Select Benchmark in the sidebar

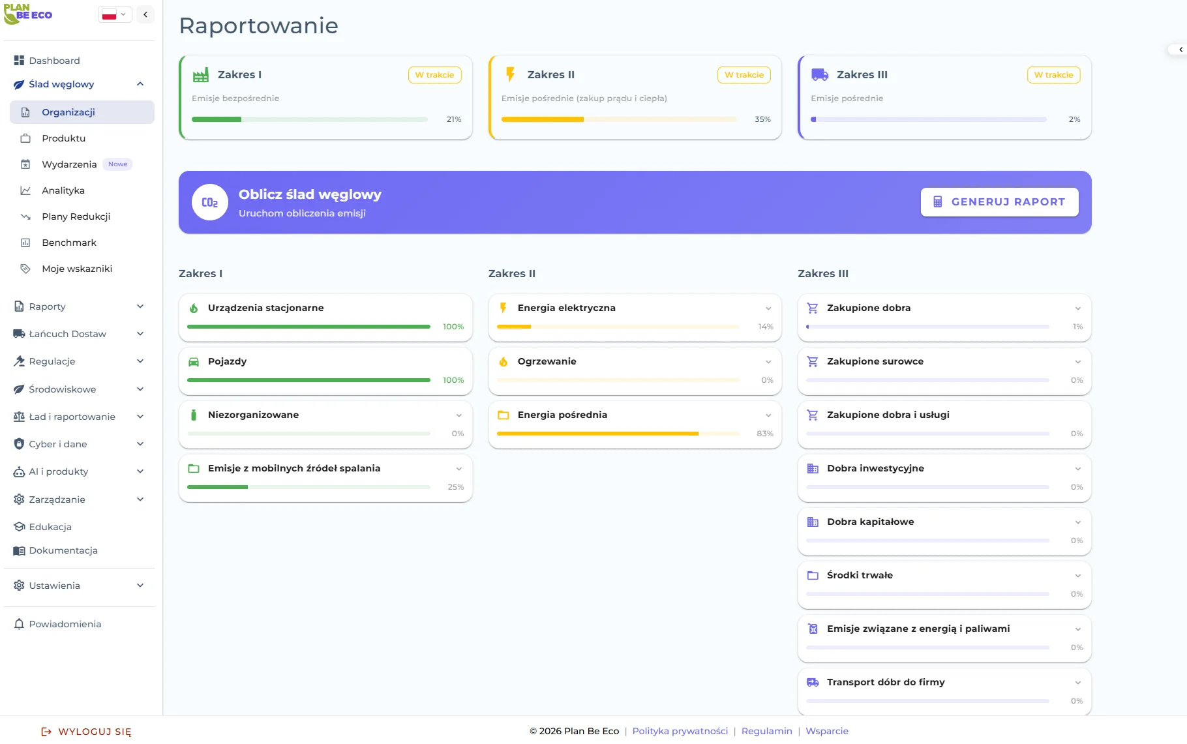tap(69, 243)
